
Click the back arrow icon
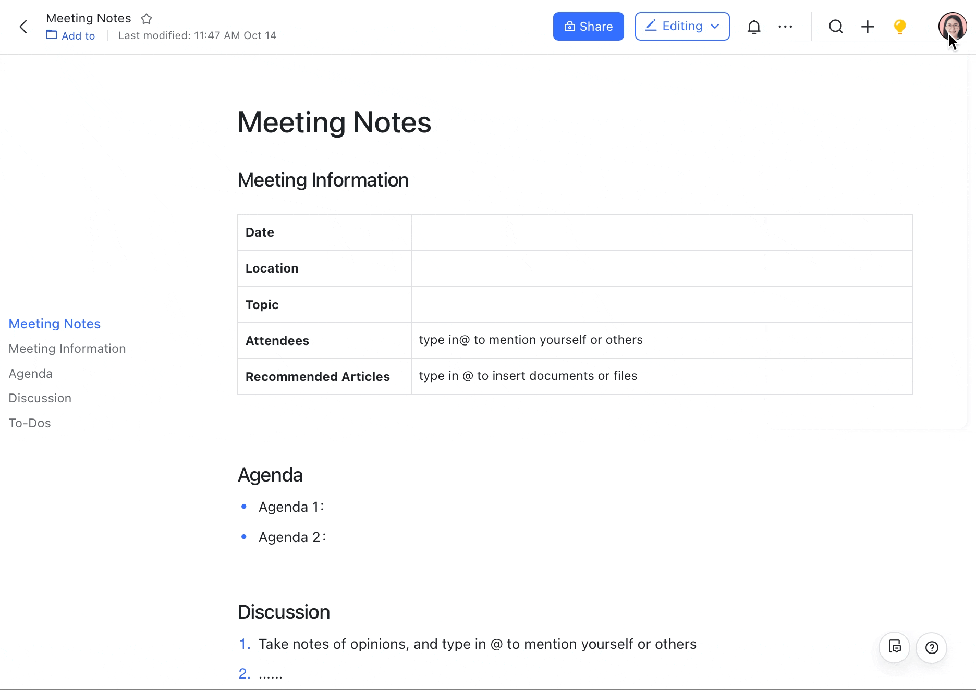(23, 27)
